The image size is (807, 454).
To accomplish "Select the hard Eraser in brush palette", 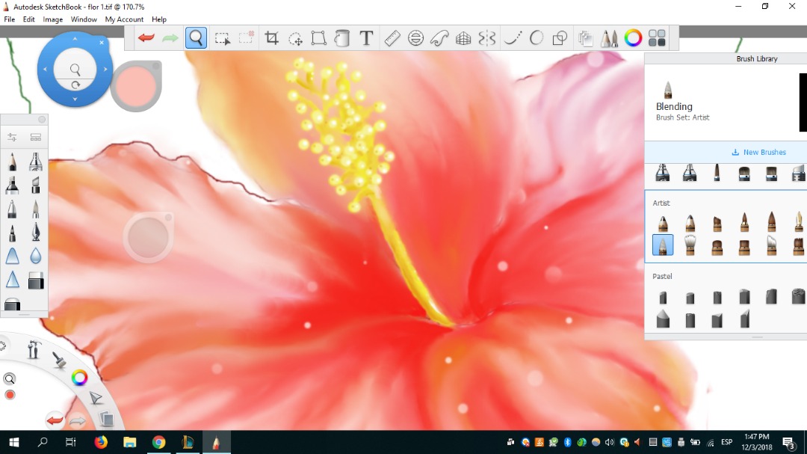I will pyautogui.click(x=36, y=281).
